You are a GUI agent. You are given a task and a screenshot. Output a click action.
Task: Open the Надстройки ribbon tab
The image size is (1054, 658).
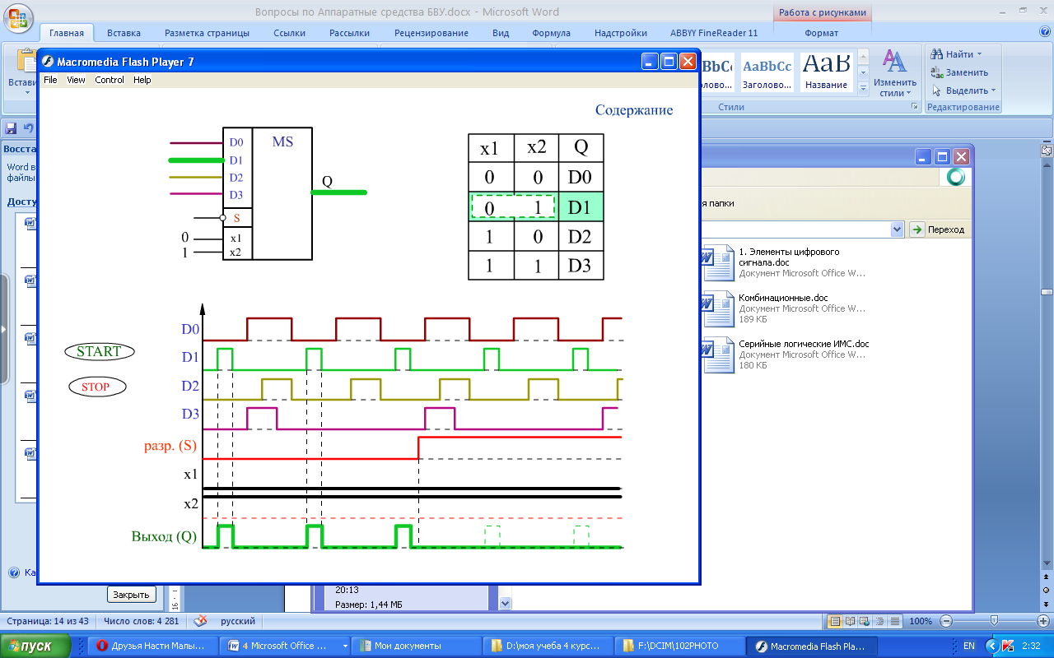(620, 33)
